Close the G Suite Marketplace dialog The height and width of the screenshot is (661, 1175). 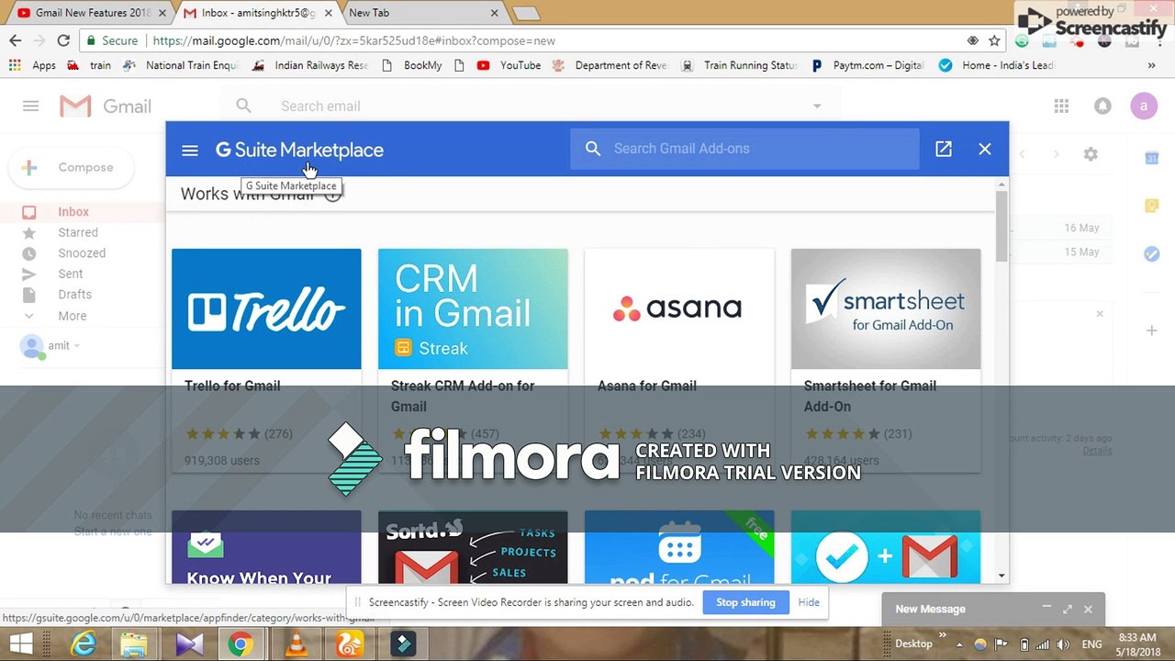[985, 149]
